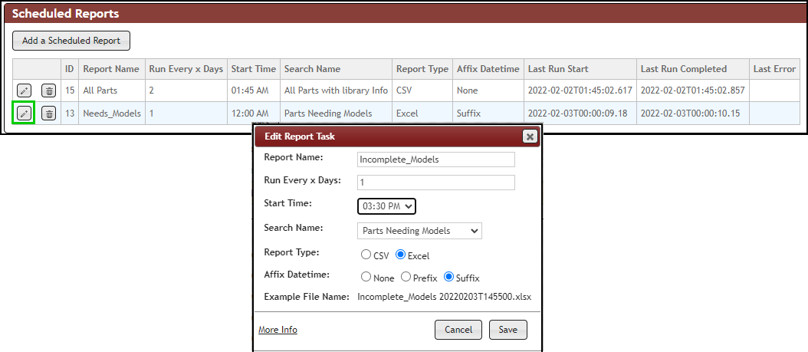Viewport: 808px width, 352px height.
Task: Select Excel report type
Action: [x=400, y=255]
